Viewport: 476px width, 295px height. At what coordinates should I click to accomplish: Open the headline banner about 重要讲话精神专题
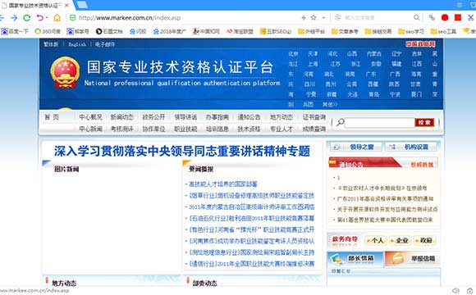pos(182,152)
